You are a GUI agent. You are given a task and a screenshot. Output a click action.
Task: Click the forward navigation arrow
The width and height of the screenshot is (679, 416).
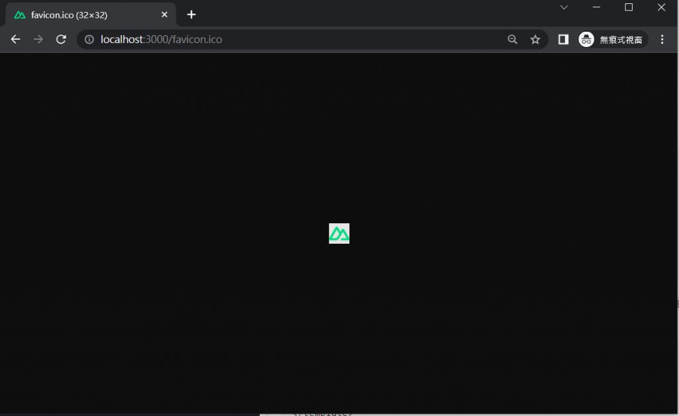38,39
